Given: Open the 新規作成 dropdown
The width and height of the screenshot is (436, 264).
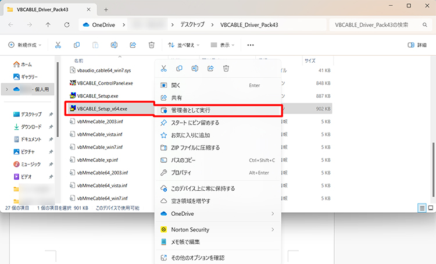Looking at the screenshot, I should (25, 45).
